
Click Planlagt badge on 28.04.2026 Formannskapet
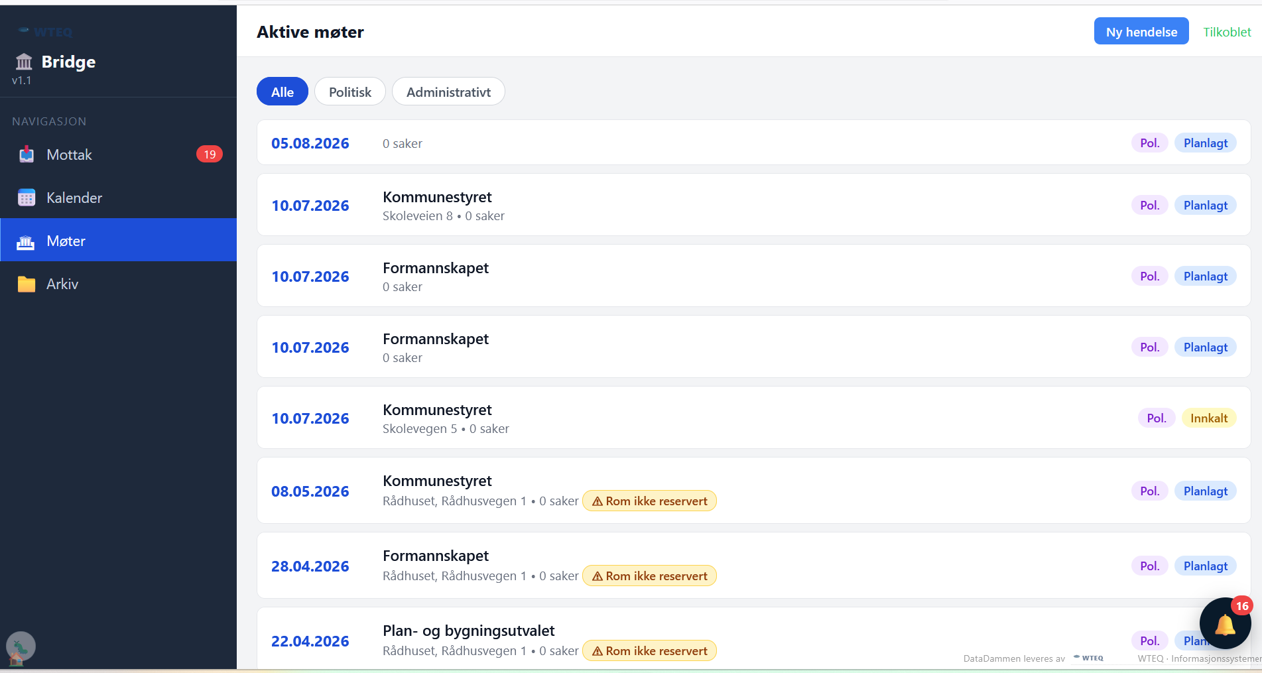coord(1206,566)
